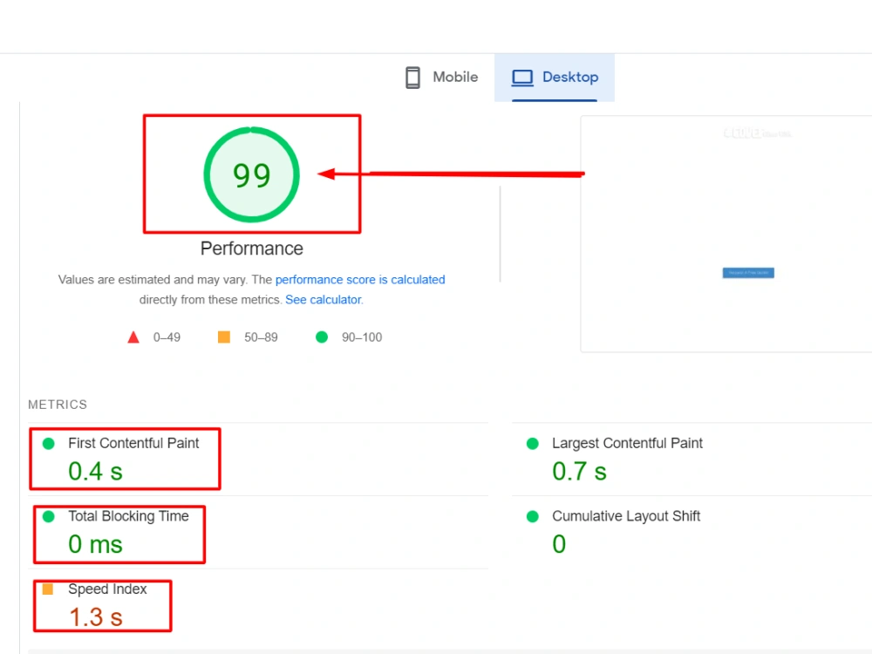
Task: Click the green circle 90–100 legend icon
Action: (322, 337)
